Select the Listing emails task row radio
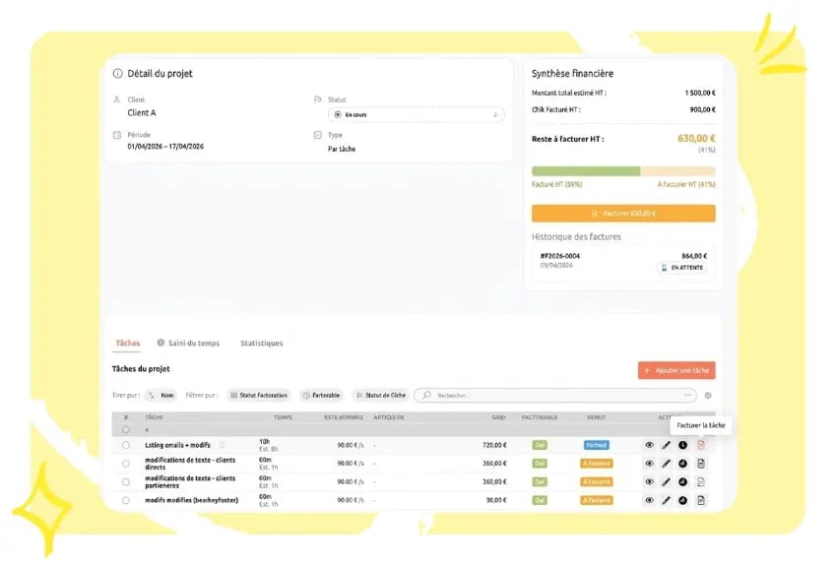 pyautogui.click(x=126, y=445)
